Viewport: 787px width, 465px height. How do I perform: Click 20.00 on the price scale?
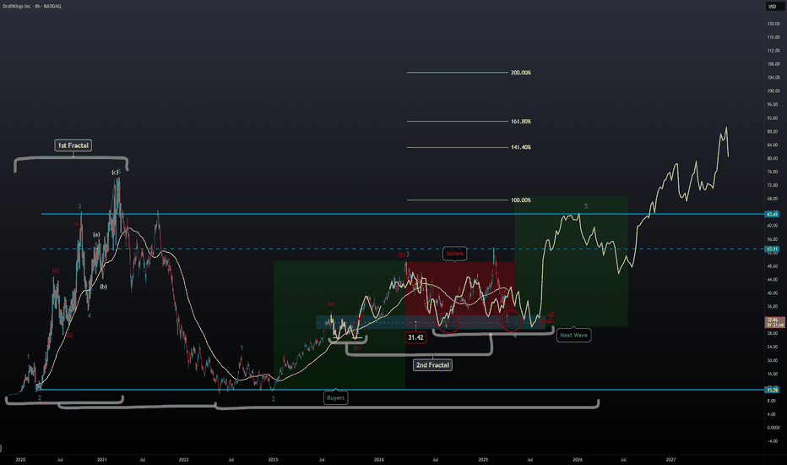tap(773, 360)
